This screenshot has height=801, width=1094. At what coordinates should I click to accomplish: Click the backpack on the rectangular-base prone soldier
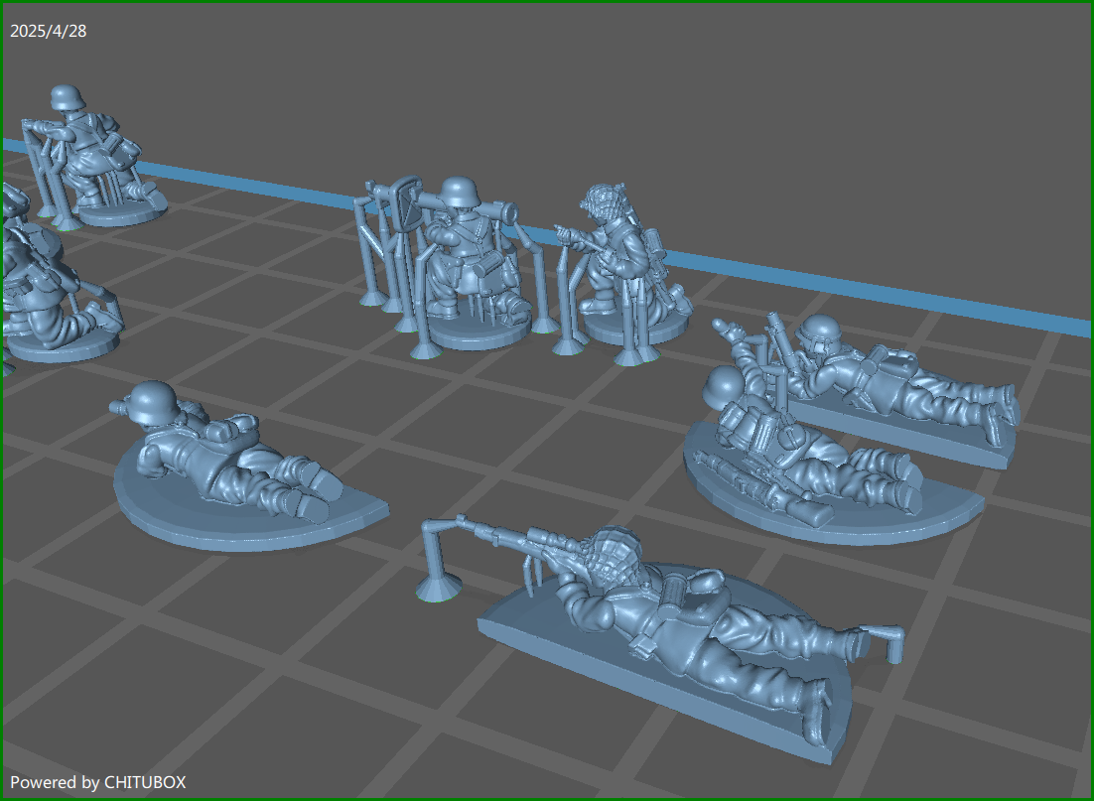tap(887, 364)
